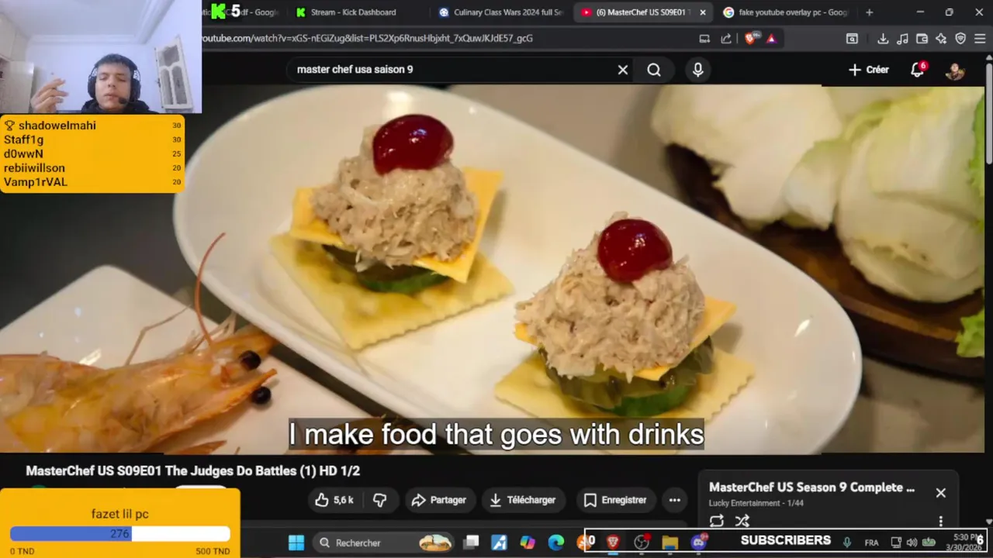Image resolution: width=993 pixels, height=558 pixels.
Task: Switch to the Stream - Kick Dashboard tab
Action: 354,12
